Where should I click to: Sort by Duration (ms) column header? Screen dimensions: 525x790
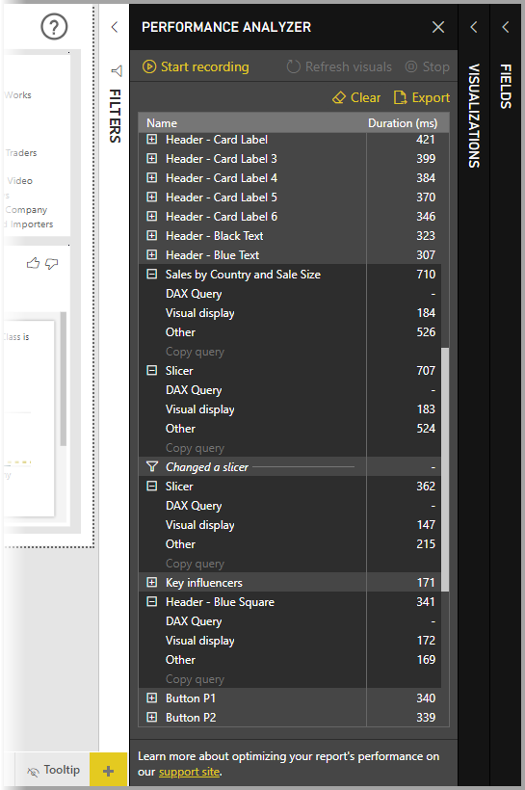(x=403, y=123)
